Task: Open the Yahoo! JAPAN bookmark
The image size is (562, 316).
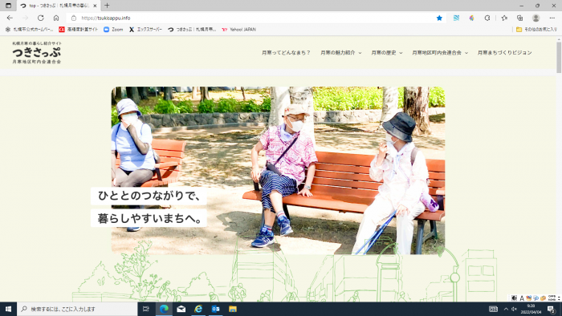Action: tap(238, 30)
